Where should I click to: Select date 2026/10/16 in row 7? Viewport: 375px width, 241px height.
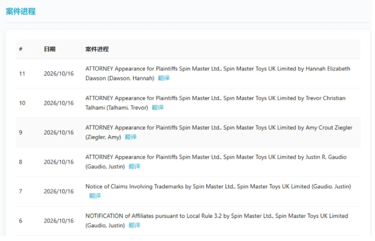[59, 192]
